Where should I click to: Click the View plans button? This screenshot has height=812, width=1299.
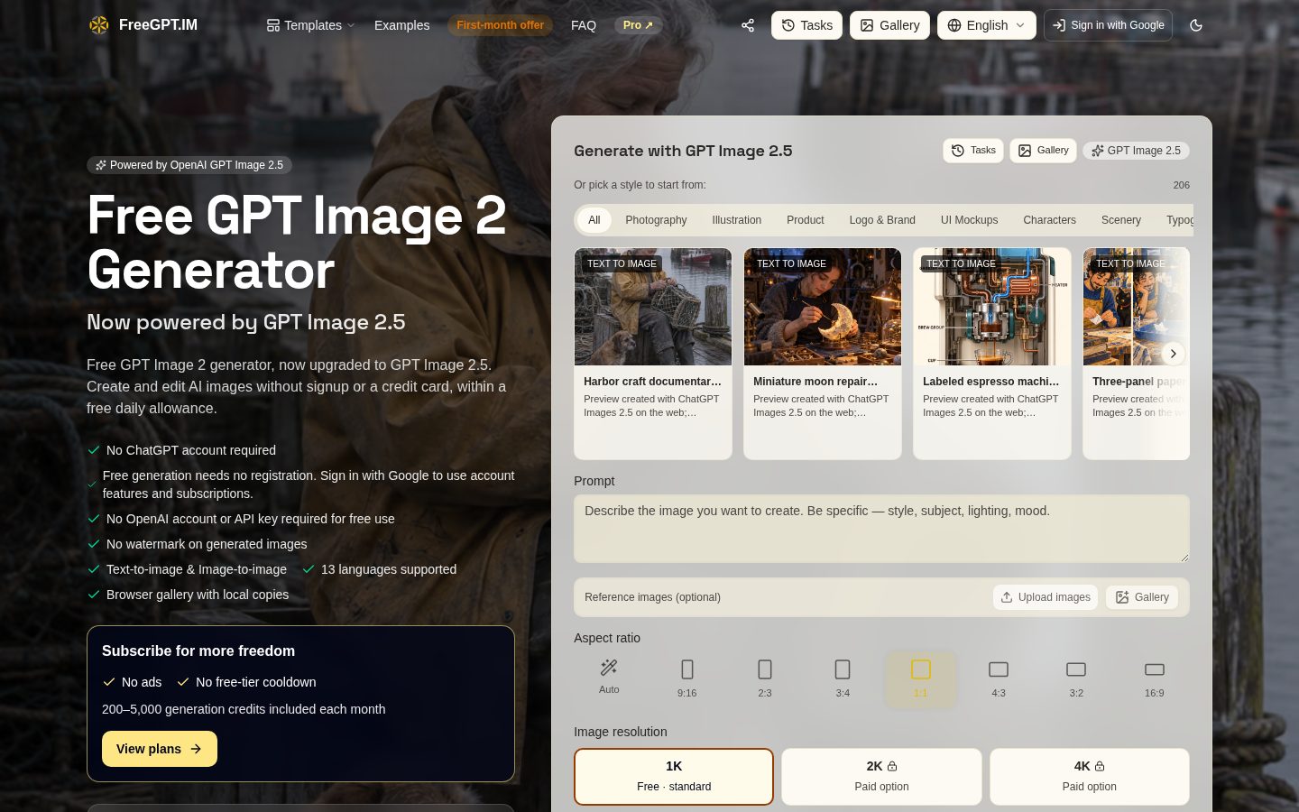pyautogui.click(x=160, y=749)
